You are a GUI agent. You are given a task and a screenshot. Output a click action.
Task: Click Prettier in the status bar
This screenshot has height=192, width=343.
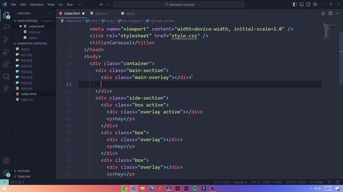[x=317, y=182]
